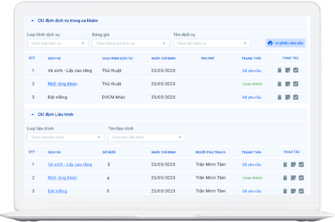Delete the Vệ sinh - Lấy cao răng service row
The height and width of the screenshot is (222, 335).
tap(279, 70)
